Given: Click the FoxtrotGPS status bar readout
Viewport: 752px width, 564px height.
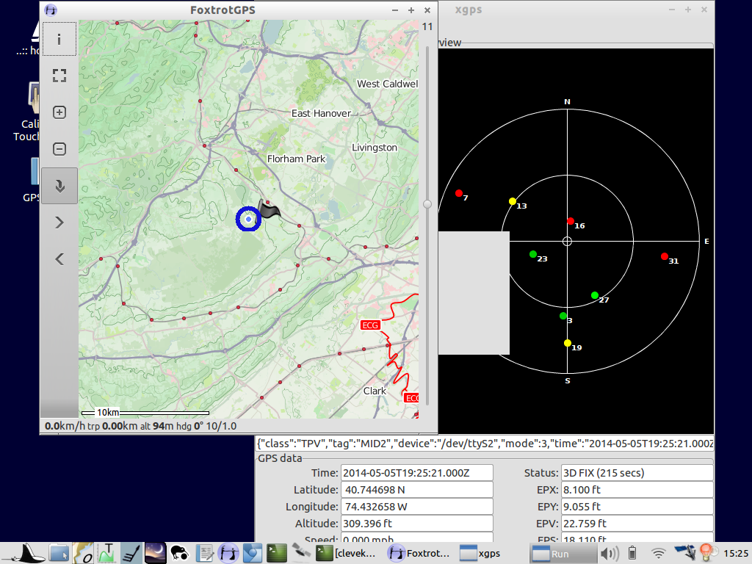Looking at the screenshot, I should (140, 426).
